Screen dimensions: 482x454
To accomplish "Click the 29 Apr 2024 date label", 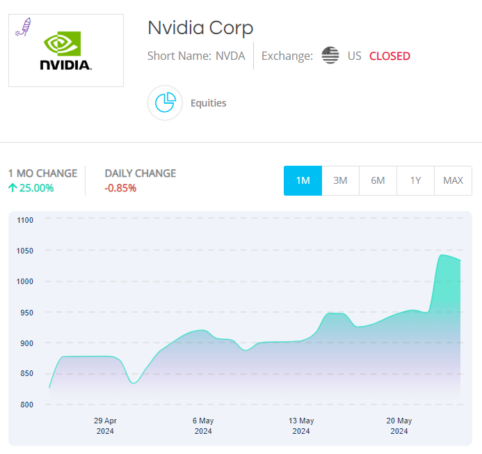I will coord(105,425).
